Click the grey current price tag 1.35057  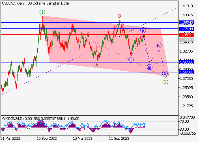187,40
